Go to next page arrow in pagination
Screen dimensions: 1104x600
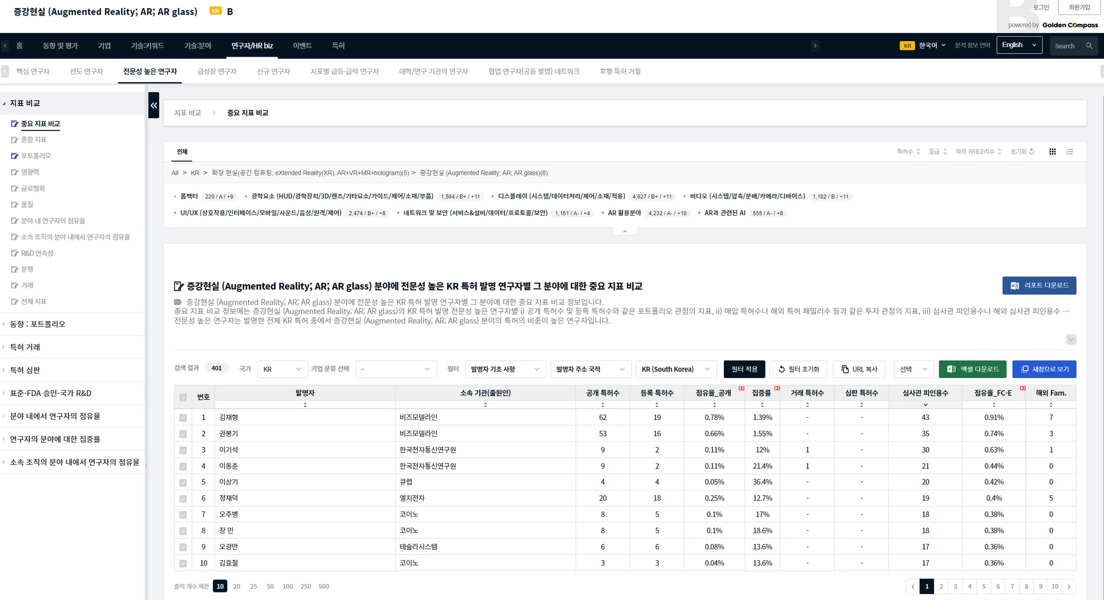[x=1069, y=586]
